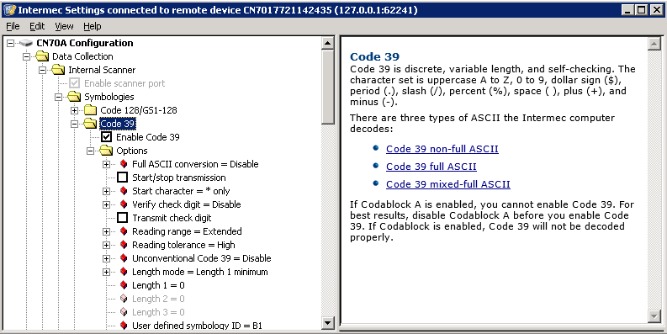667x334 pixels.
Task: Click the dimmed cube icon for Length 2
Action: coord(124,299)
